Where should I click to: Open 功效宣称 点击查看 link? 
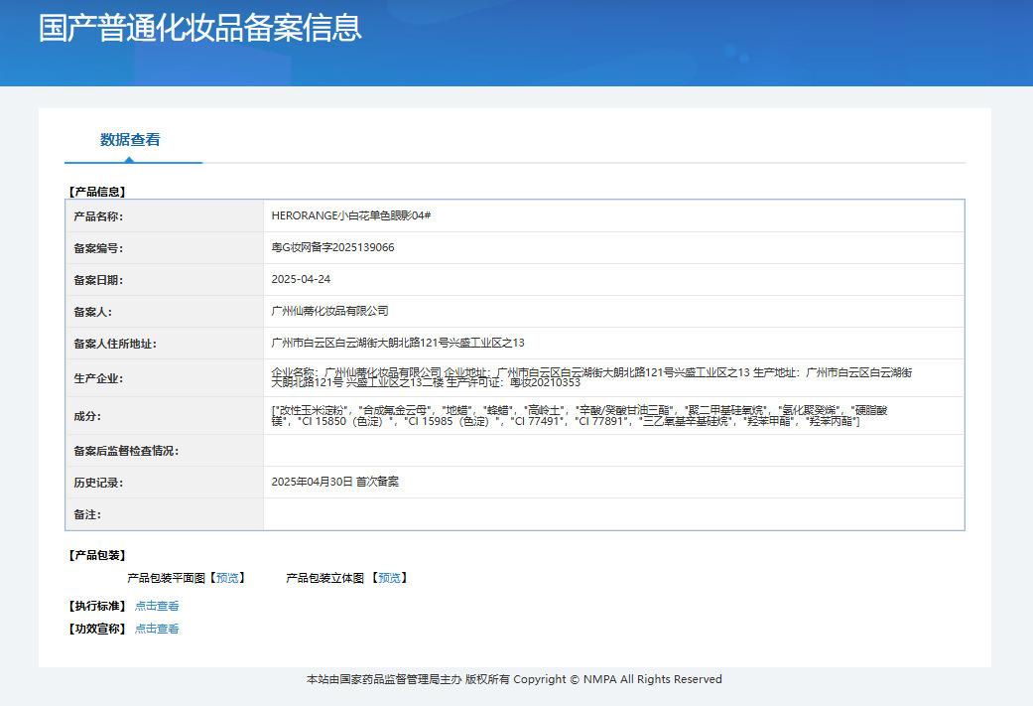tap(157, 629)
